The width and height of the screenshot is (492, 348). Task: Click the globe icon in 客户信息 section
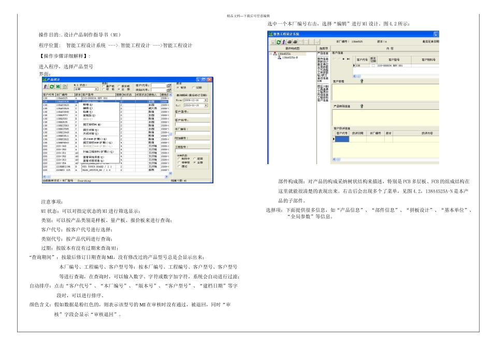pos(362,81)
